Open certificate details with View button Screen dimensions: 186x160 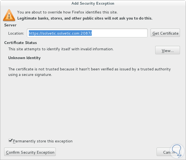(x=167, y=51)
